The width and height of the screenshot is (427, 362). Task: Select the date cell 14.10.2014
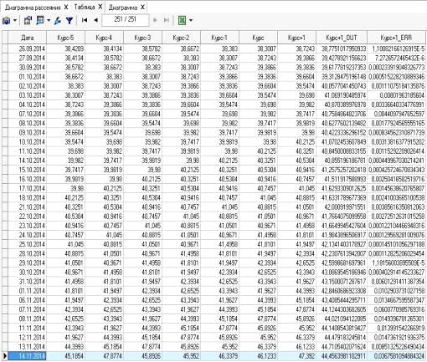click(27, 161)
